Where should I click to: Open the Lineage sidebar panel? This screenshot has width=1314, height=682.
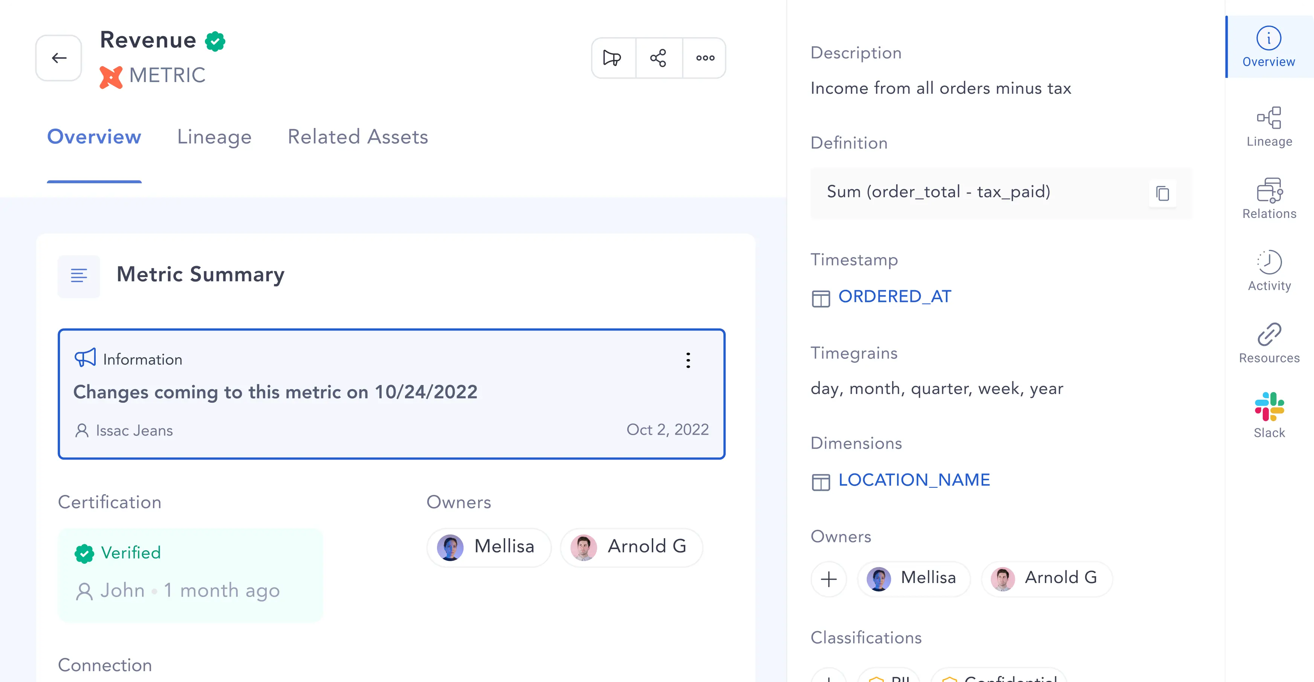1268,127
